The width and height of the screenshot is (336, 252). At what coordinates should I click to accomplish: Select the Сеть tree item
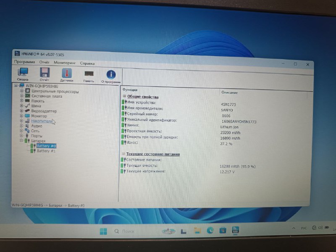(x=35, y=131)
